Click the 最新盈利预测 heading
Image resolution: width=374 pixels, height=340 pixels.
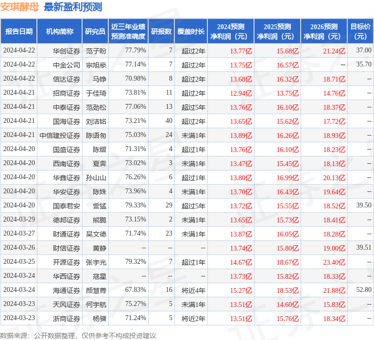(x=73, y=7)
